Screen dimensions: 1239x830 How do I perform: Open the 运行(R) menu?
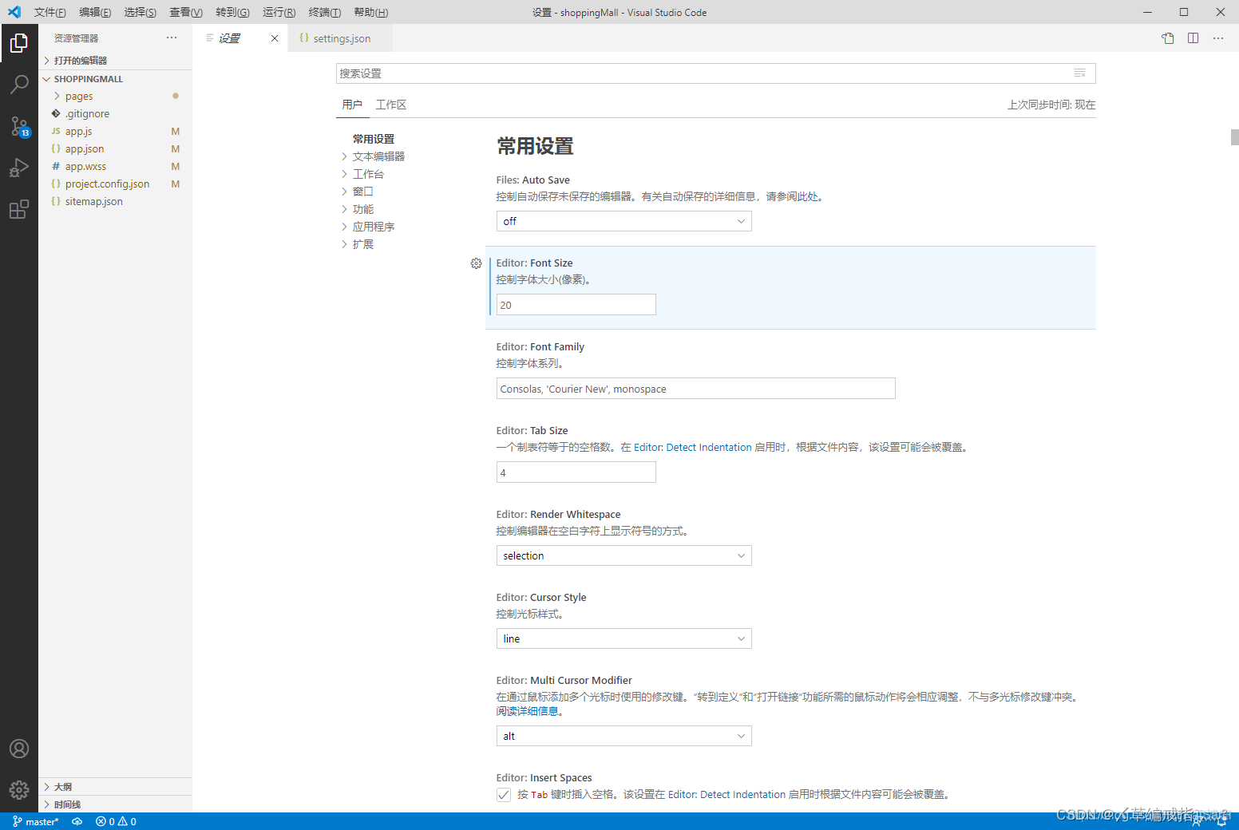[x=279, y=12]
